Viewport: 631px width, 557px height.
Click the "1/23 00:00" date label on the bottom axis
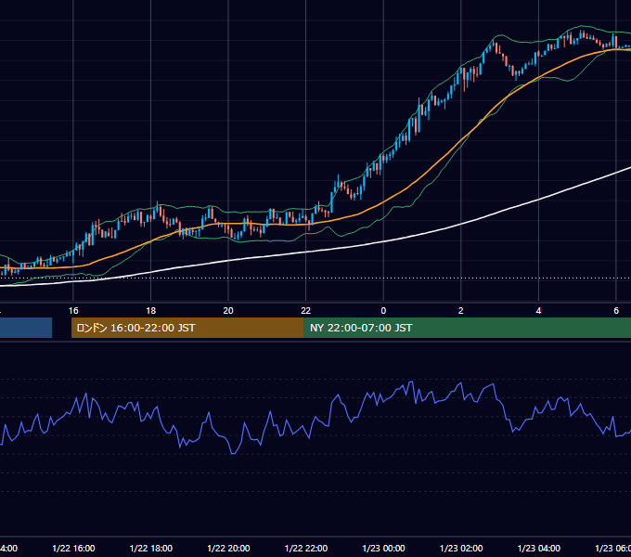(383, 549)
